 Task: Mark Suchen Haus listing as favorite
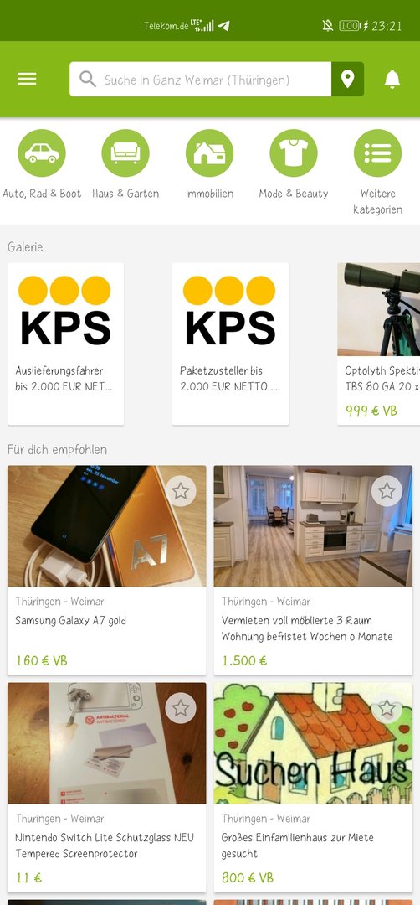coord(387,708)
